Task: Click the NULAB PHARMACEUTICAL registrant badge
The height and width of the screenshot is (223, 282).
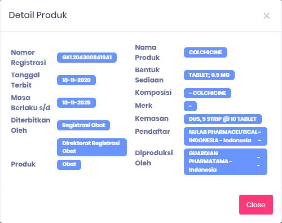Action: [x=225, y=136]
